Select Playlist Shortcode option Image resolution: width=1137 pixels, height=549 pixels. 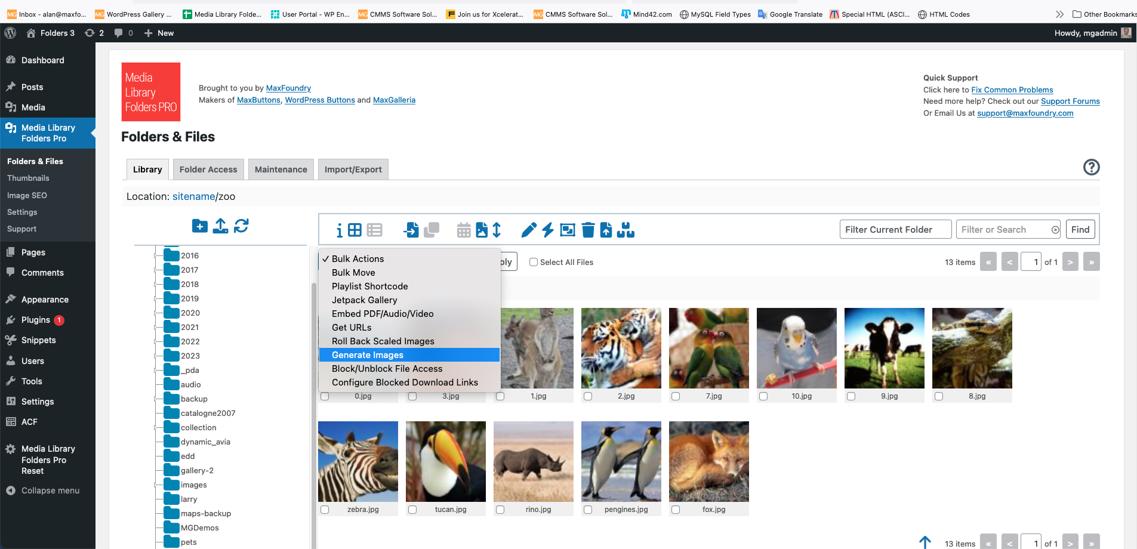[x=409, y=286]
